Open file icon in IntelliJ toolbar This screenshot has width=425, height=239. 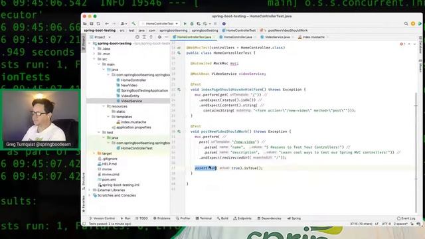85,24
